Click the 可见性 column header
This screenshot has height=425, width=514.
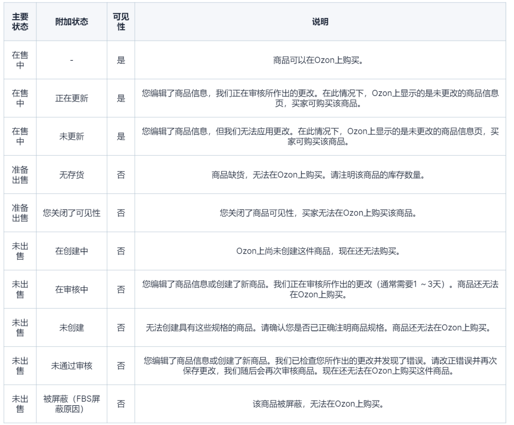point(120,21)
